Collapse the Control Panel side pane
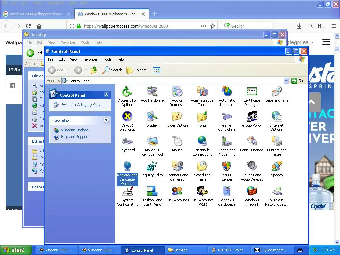The height and width of the screenshot is (255, 340). [106, 95]
